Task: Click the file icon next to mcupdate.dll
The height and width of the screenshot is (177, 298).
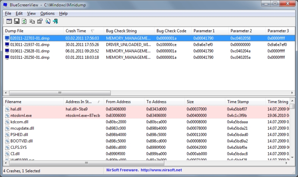Action: click(7, 128)
